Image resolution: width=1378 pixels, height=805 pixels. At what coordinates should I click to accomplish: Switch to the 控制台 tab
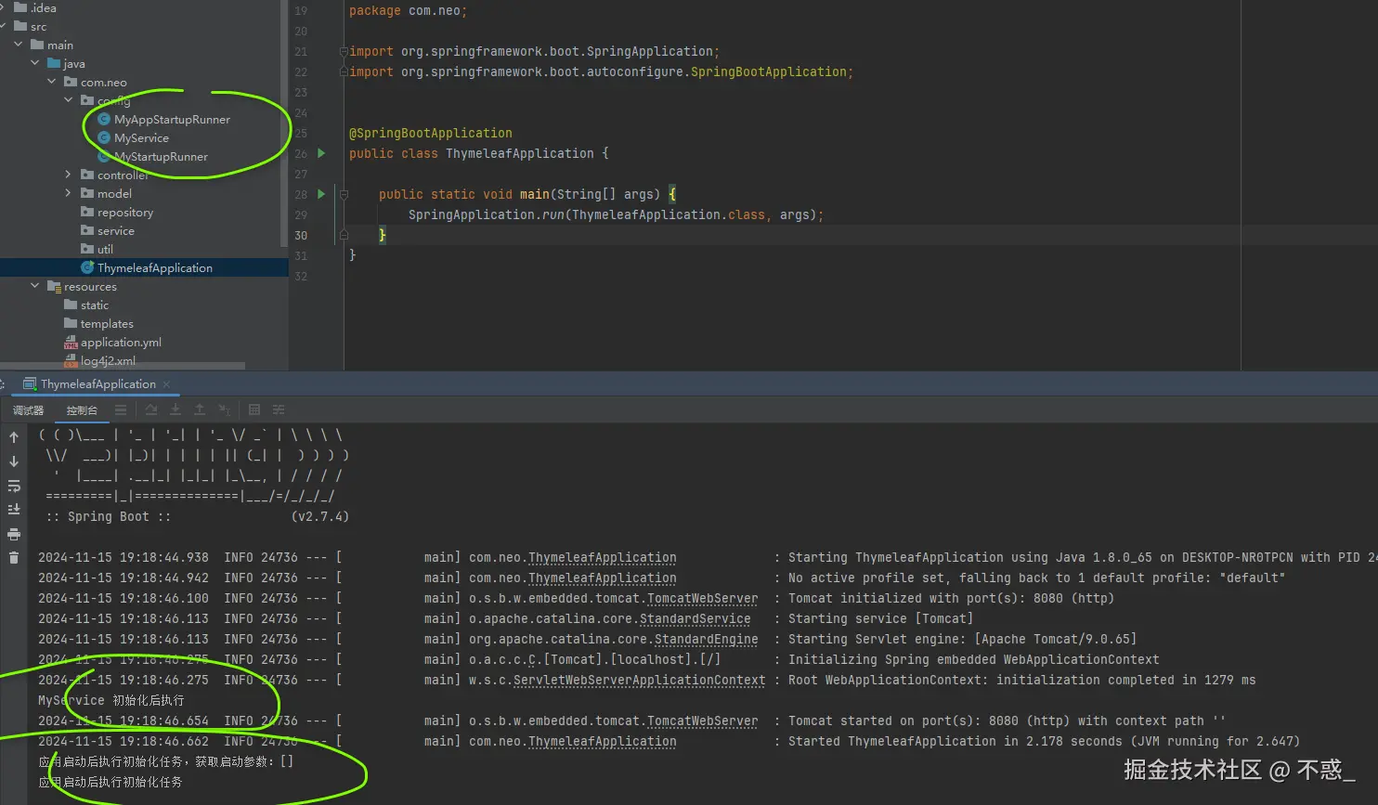pyautogui.click(x=82, y=410)
